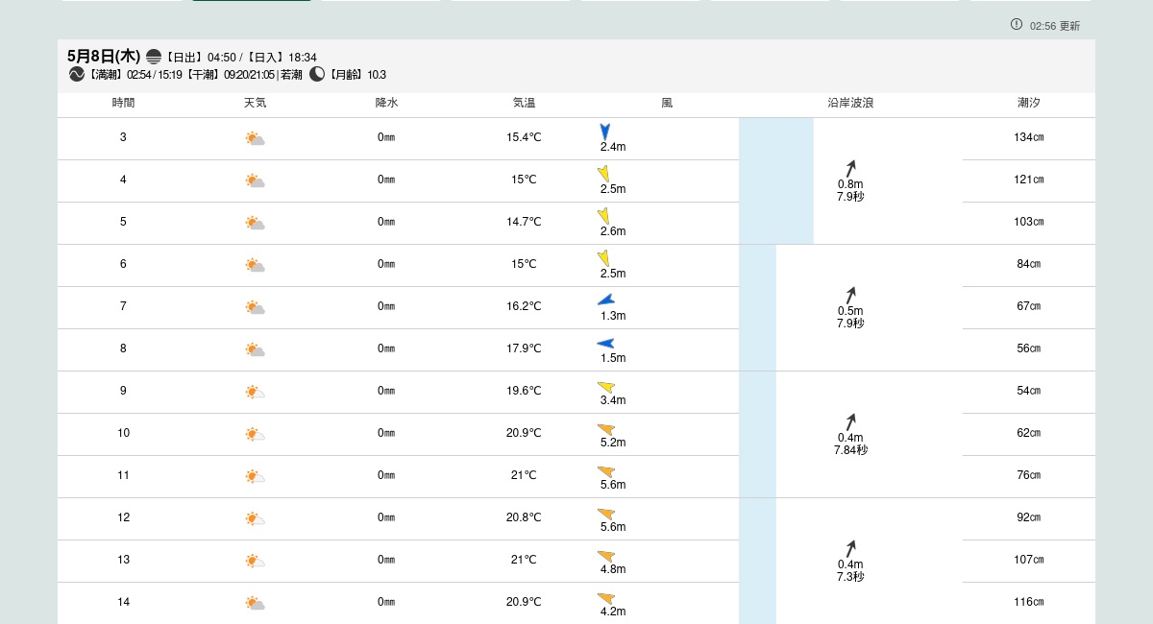
Task: Click the 134cm tide value
Action: [1028, 137]
